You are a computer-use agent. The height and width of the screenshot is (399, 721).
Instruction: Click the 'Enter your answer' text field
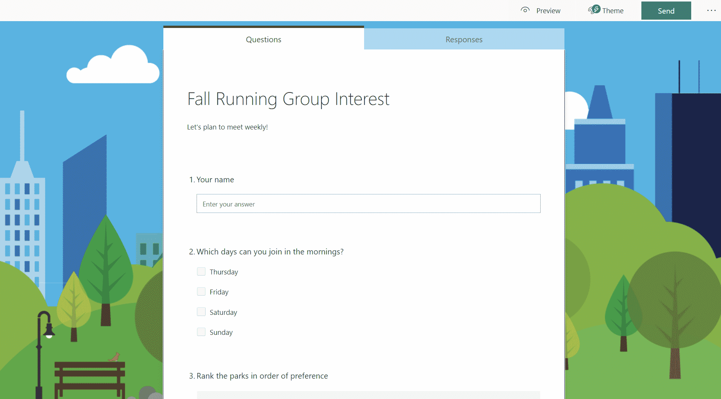click(x=368, y=204)
